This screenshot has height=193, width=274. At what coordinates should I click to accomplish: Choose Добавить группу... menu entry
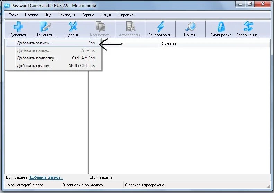53,66
